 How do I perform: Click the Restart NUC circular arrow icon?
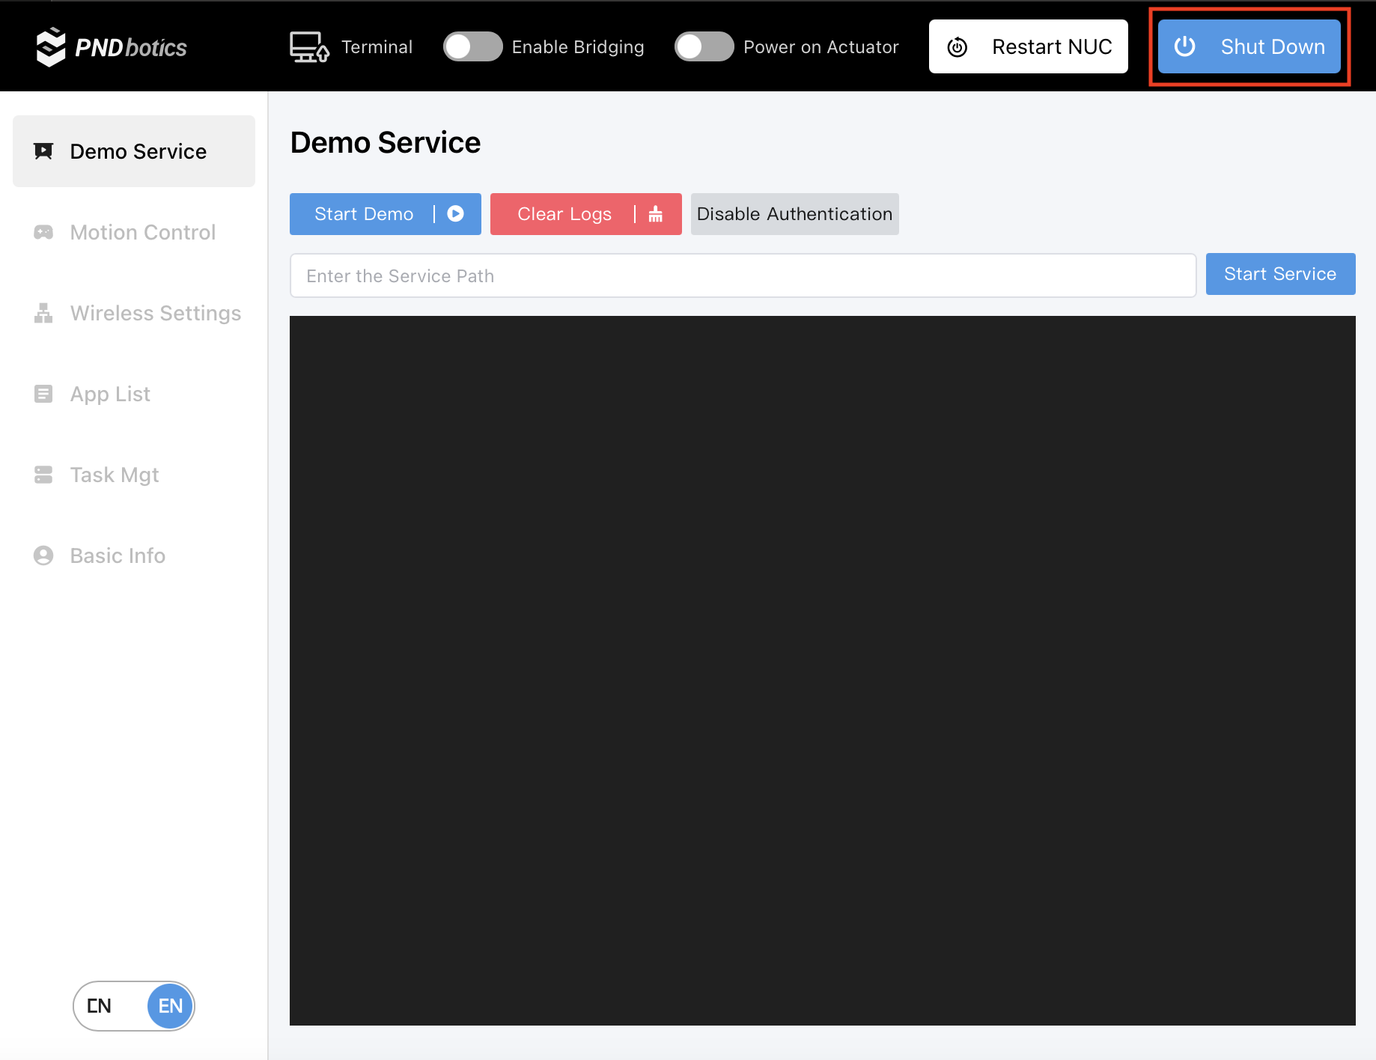957,47
